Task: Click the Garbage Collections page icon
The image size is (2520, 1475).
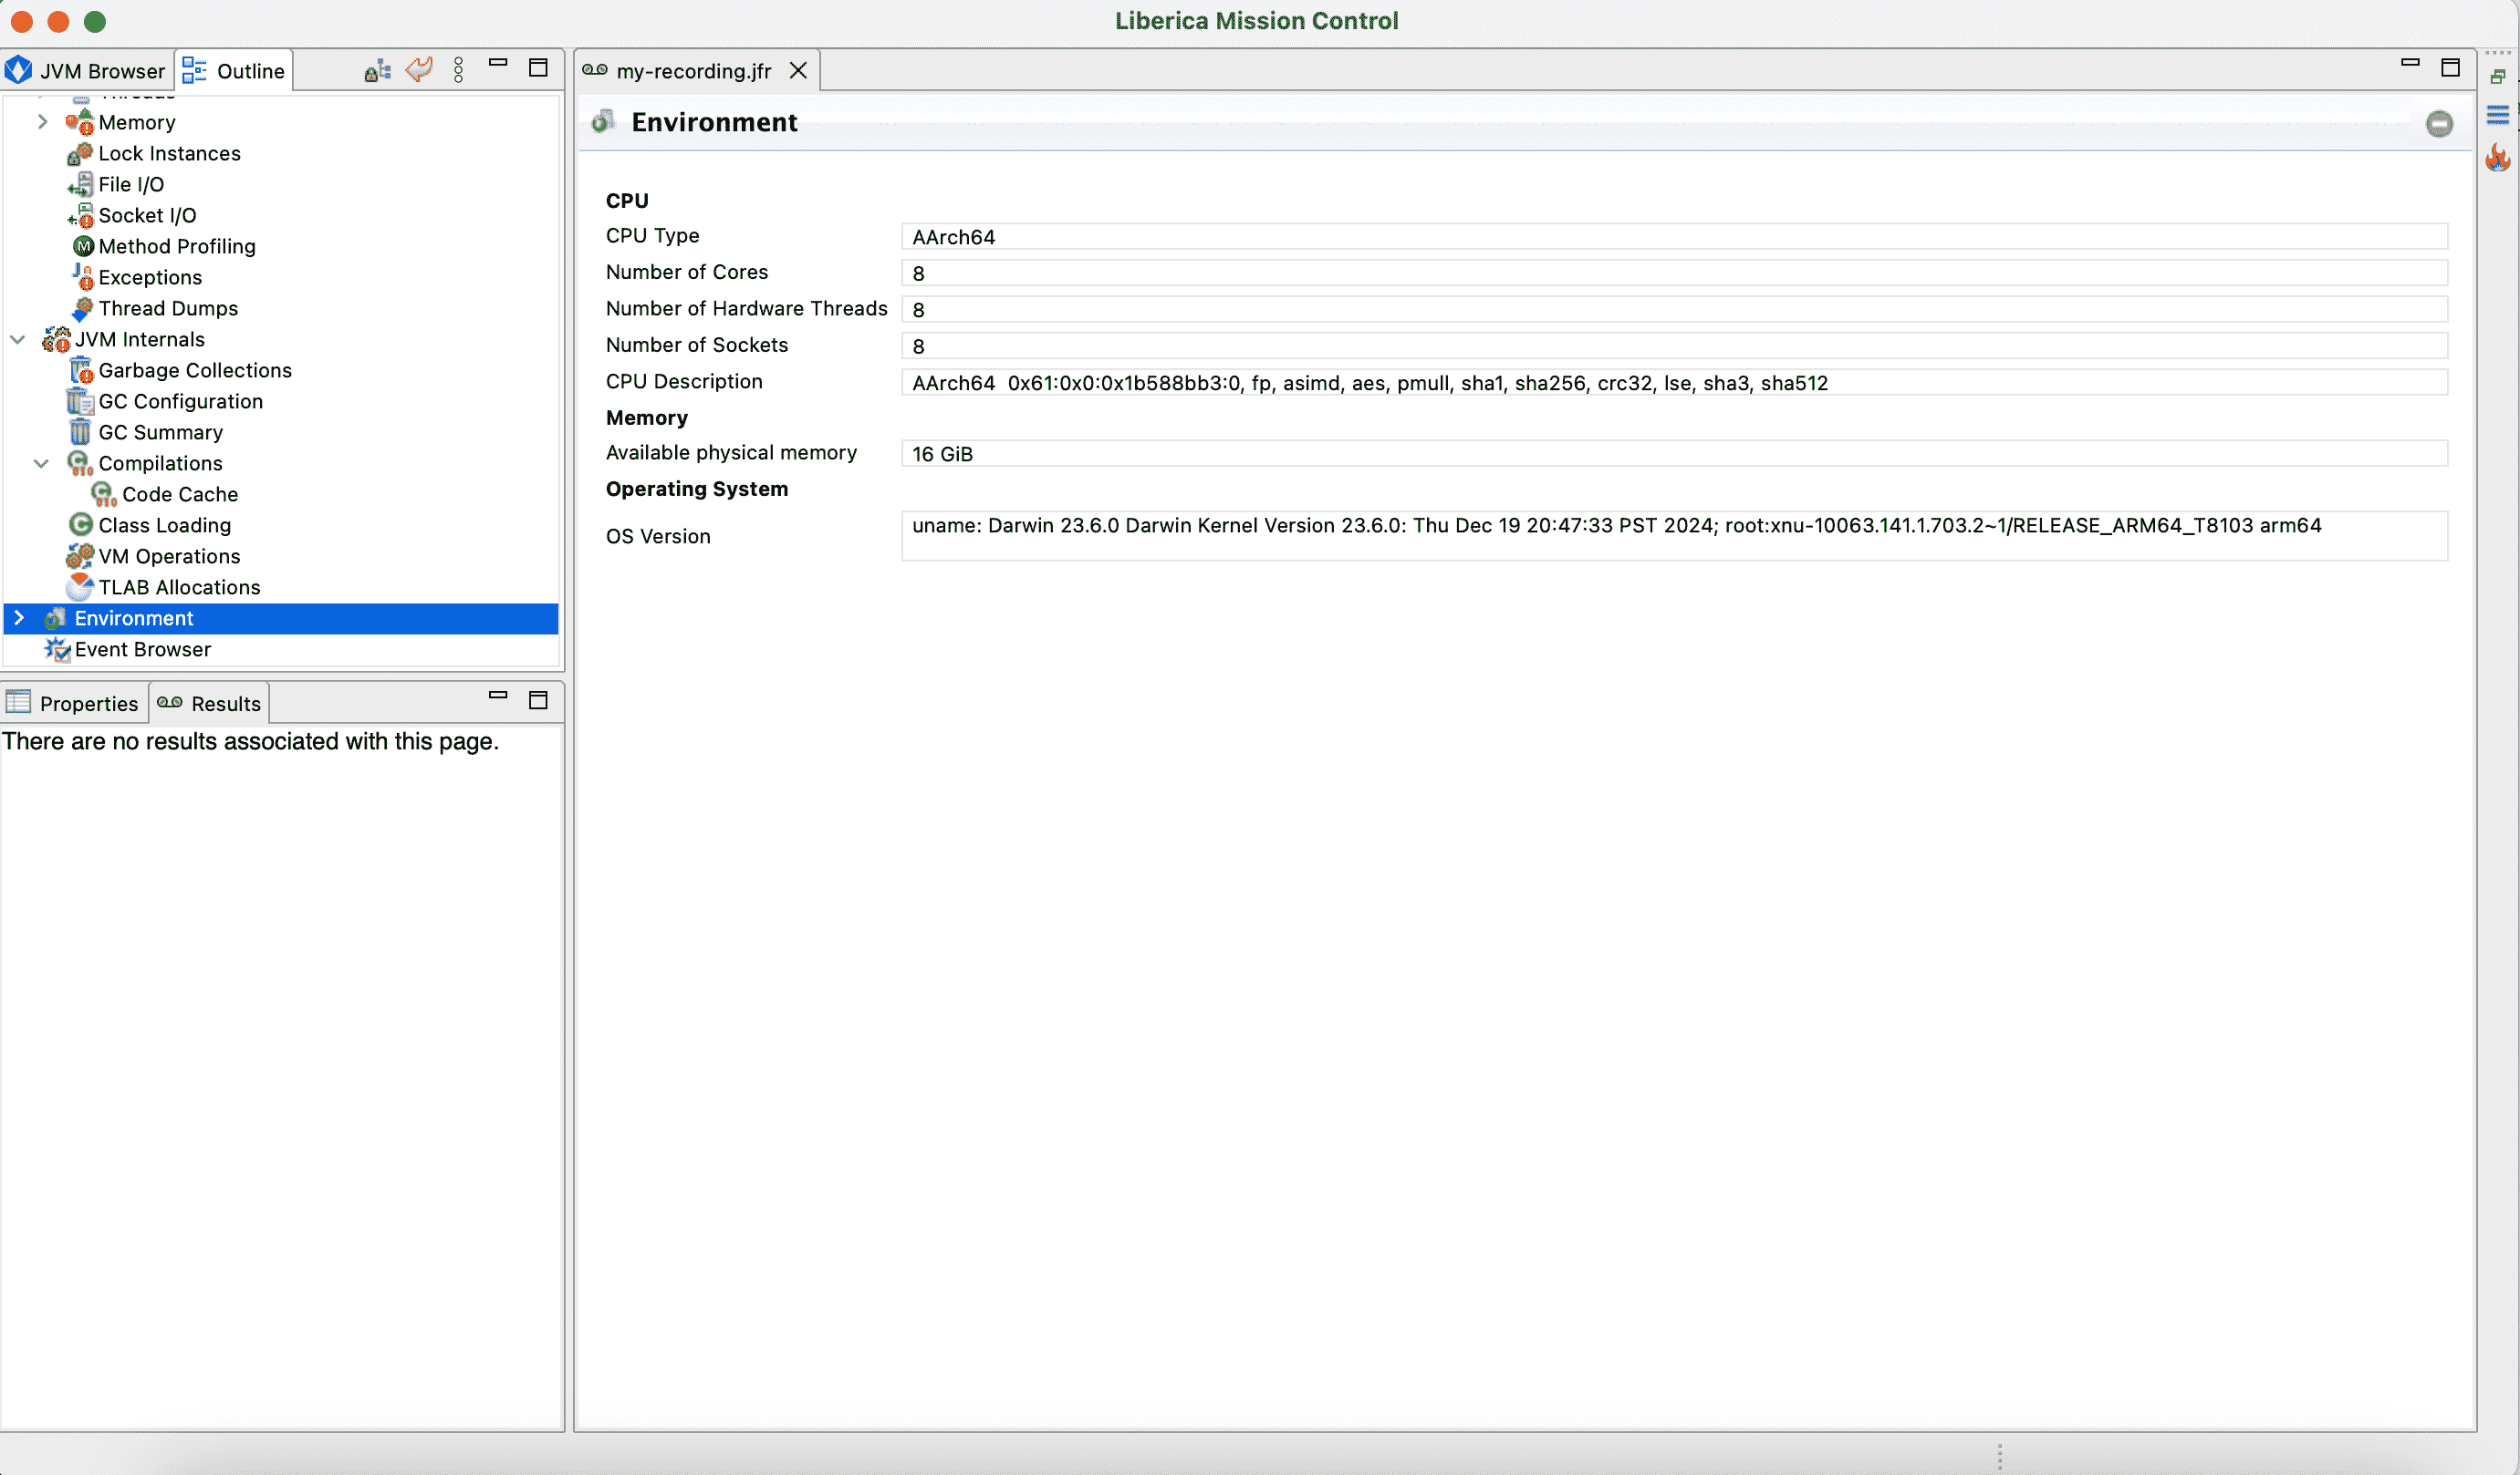Action: coord(81,371)
